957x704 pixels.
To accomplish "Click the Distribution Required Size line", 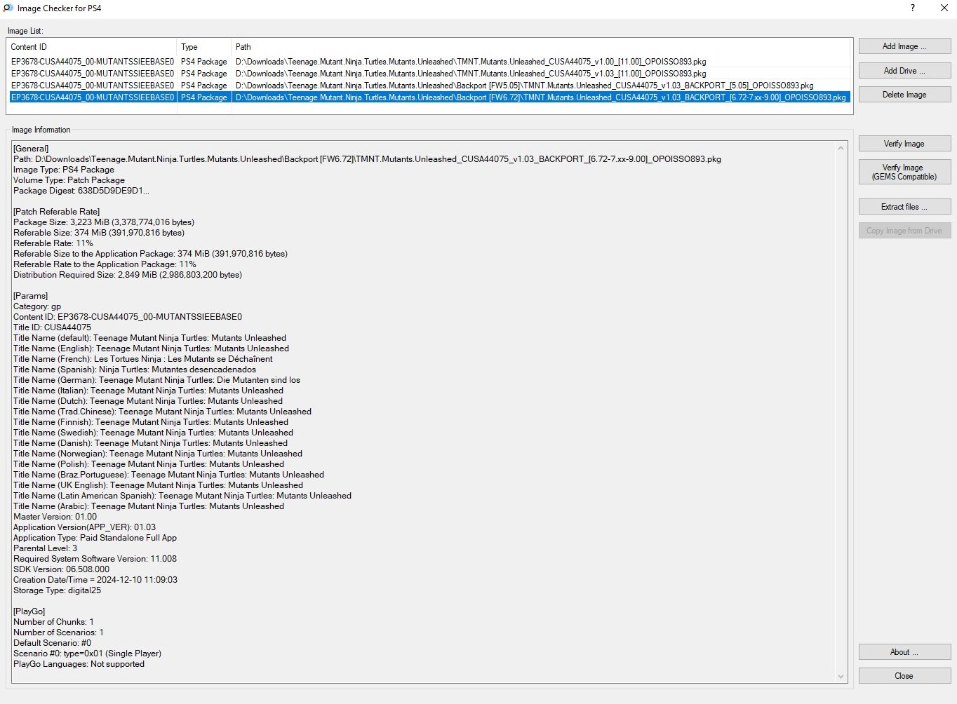I will pos(128,275).
